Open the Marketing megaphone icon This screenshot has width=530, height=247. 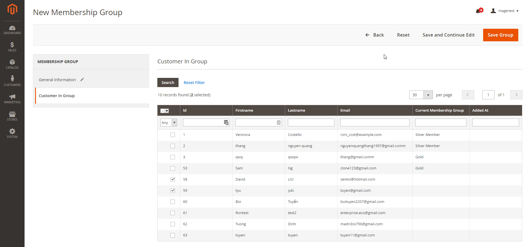click(x=12, y=99)
